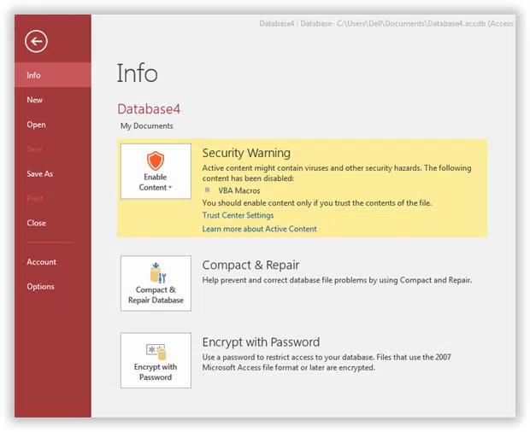
Task: Click the greyed-out Save item
Action: tap(34, 149)
